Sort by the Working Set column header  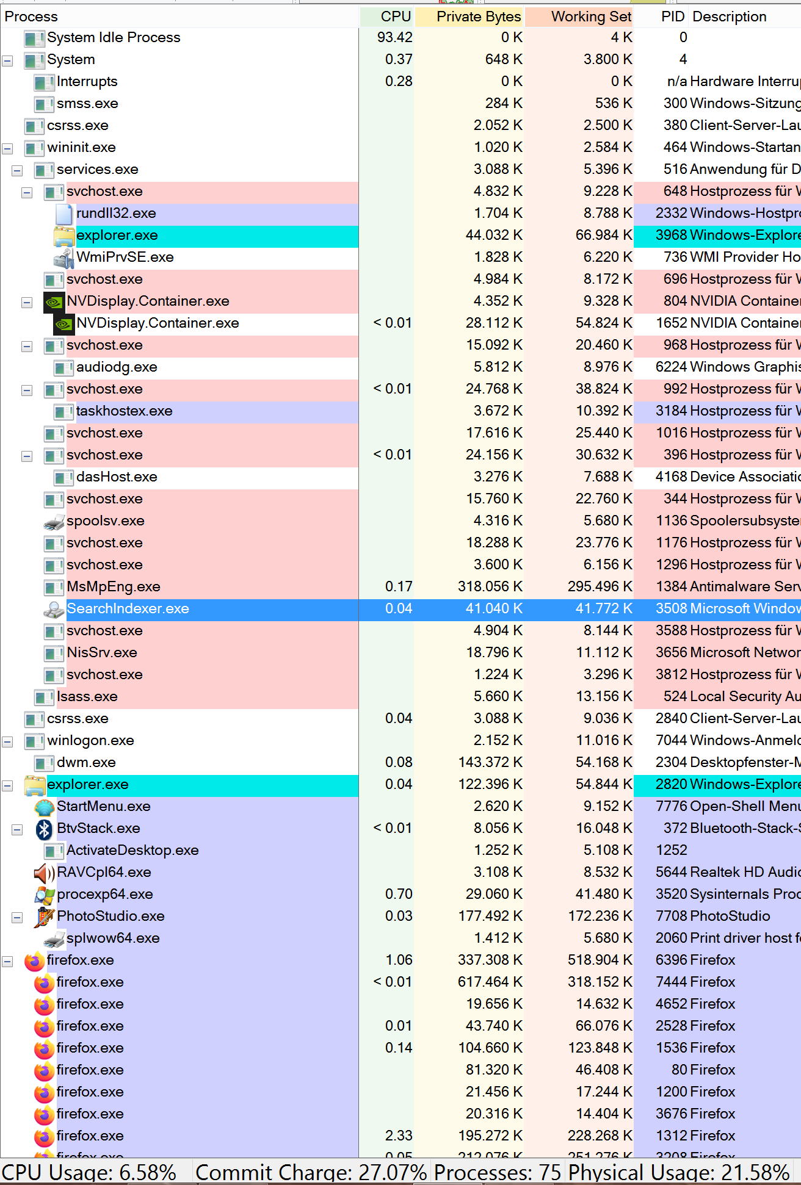[x=579, y=16]
